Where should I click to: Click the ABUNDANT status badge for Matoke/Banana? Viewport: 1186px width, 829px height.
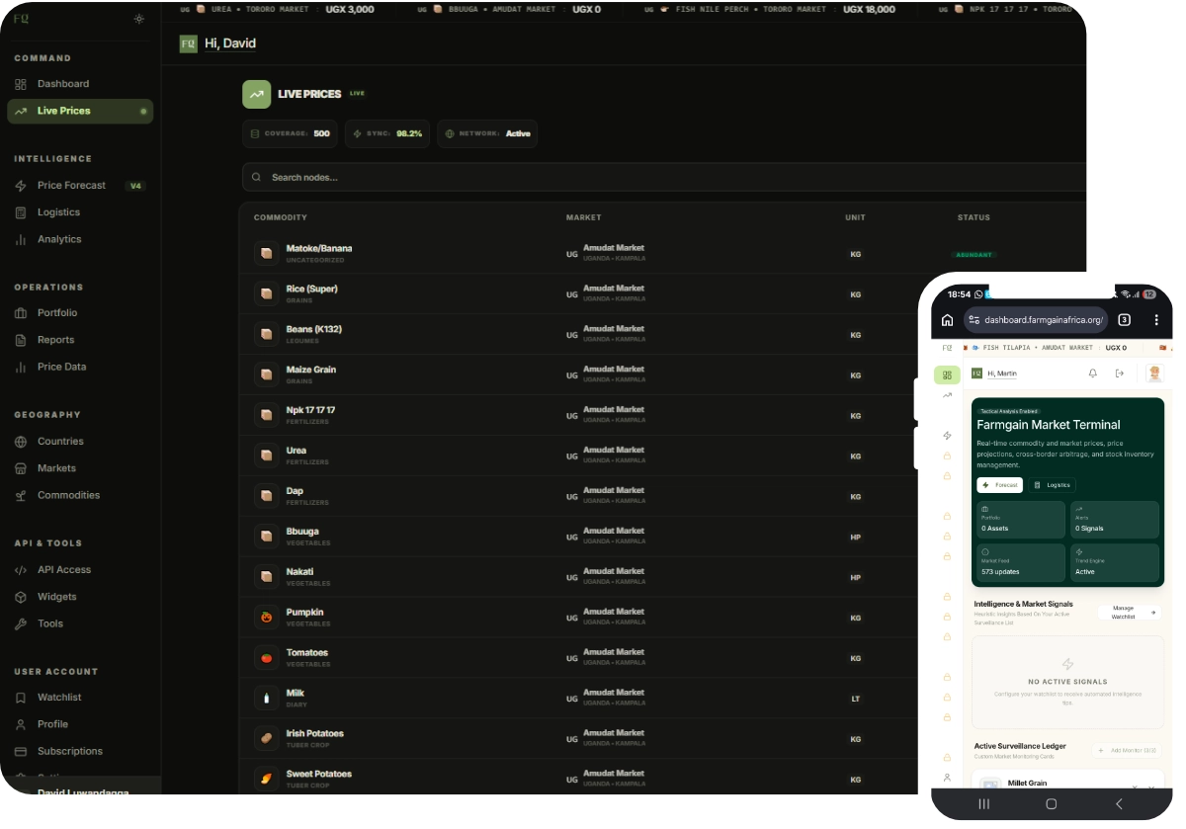pyautogui.click(x=974, y=255)
